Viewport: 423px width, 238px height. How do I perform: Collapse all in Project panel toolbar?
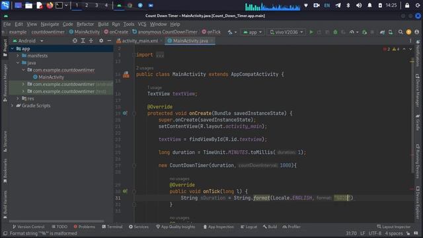point(91,41)
